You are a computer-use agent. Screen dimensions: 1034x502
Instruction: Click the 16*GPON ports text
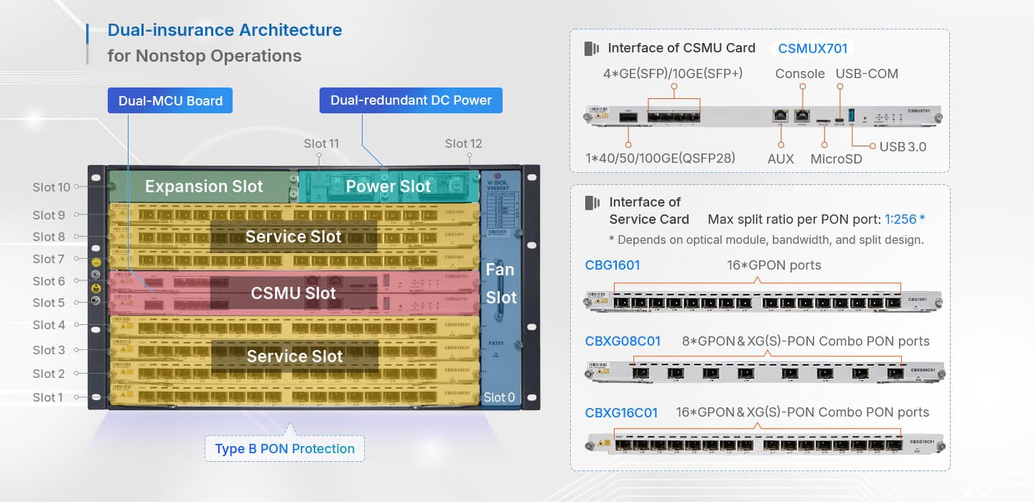[774, 265]
